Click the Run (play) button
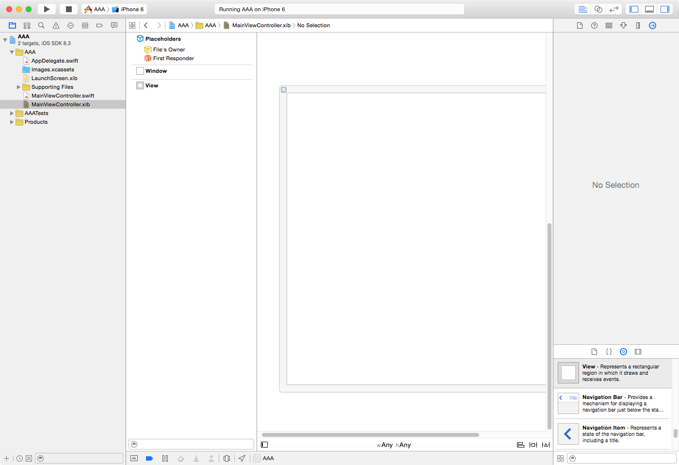The height and width of the screenshot is (465, 679). 47,9
